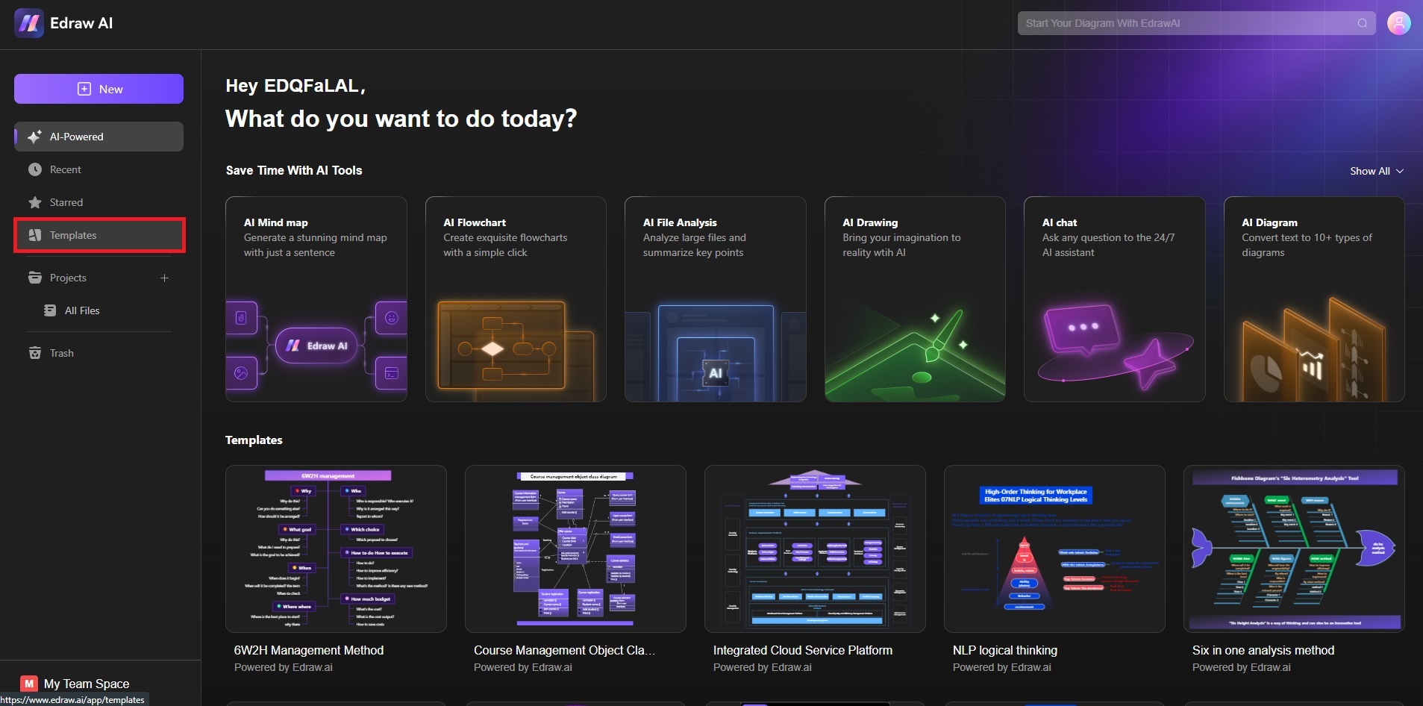Click 'Integrated Cloud Service Platform' template name

[803, 650]
